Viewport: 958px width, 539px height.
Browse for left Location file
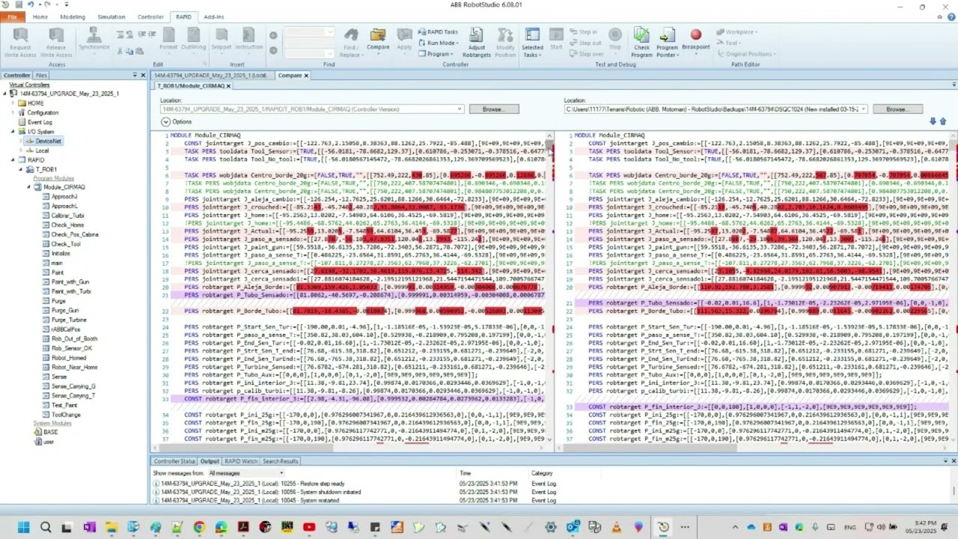pos(492,109)
